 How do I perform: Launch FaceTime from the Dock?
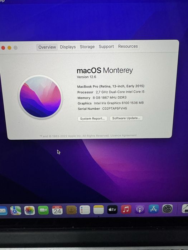point(43,210)
